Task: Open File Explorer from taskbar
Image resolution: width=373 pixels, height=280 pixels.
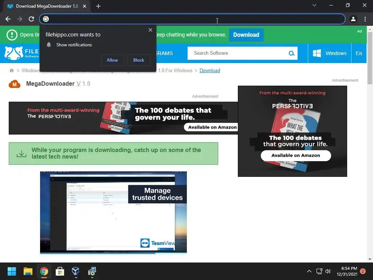Action: 28,271
